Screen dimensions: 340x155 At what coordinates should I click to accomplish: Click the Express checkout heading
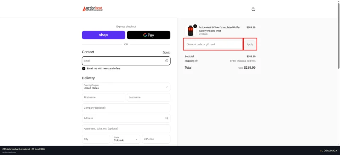tap(126, 27)
